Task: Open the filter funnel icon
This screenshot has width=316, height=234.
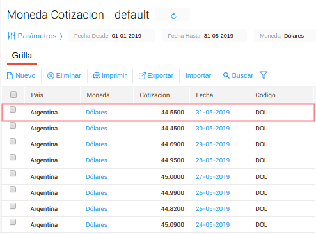Action: pyautogui.click(x=264, y=75)
